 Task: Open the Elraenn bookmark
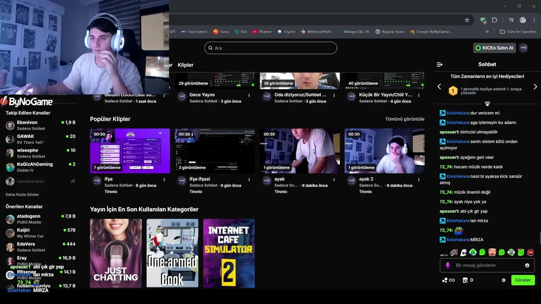[262, 32]
